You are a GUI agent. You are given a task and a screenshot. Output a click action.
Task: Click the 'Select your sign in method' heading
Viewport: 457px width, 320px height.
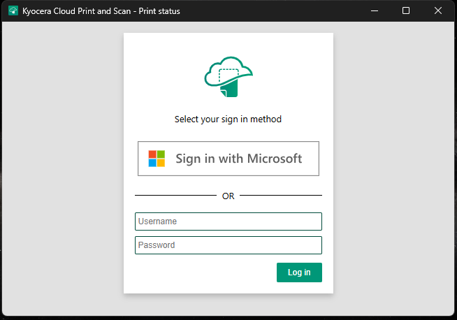[228, 119]
